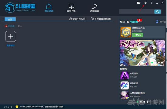Viewport: 167px width, 109px height.
Task: Open the mail messages icon
Action: pos(139,3)
